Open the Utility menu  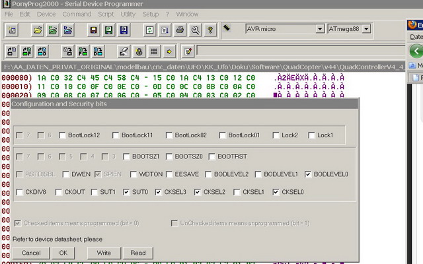[x=128, y=14]
